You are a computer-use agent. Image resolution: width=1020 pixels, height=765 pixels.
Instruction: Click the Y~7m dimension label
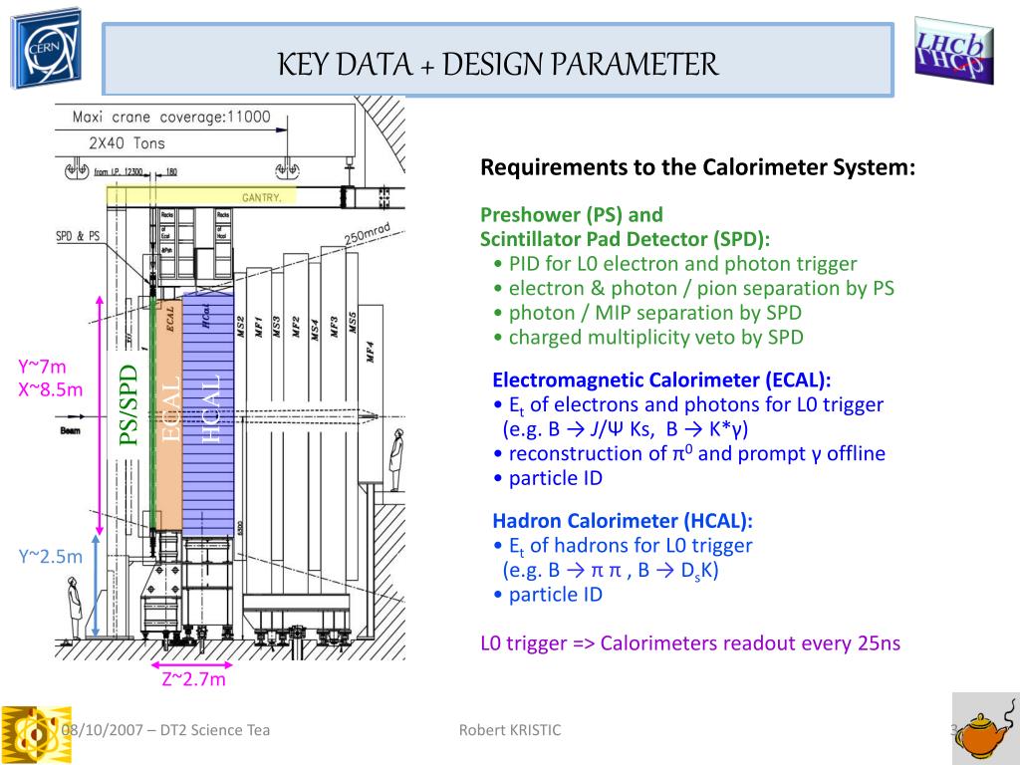pos(42,367)
